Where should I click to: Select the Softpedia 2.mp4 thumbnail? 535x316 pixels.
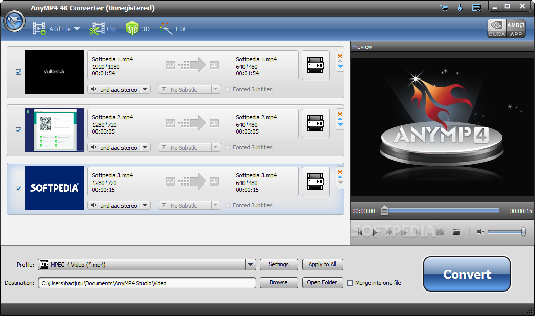[55, 130]
